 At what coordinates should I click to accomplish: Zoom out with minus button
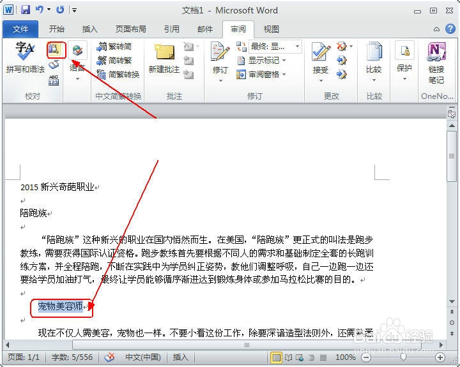[x=366, y=357]
